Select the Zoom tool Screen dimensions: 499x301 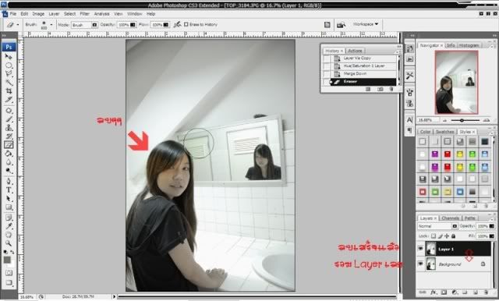pyautogui.click(x=9, y=243)
